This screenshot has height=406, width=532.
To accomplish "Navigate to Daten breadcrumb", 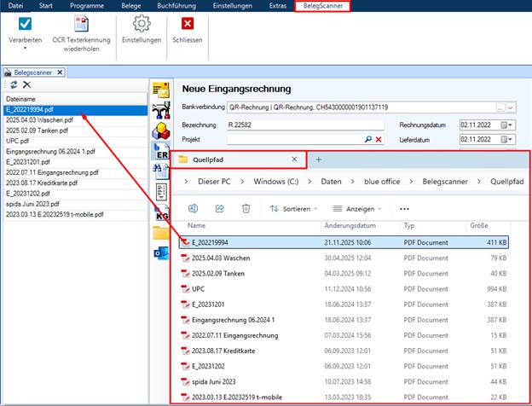I will click(331, 182).
